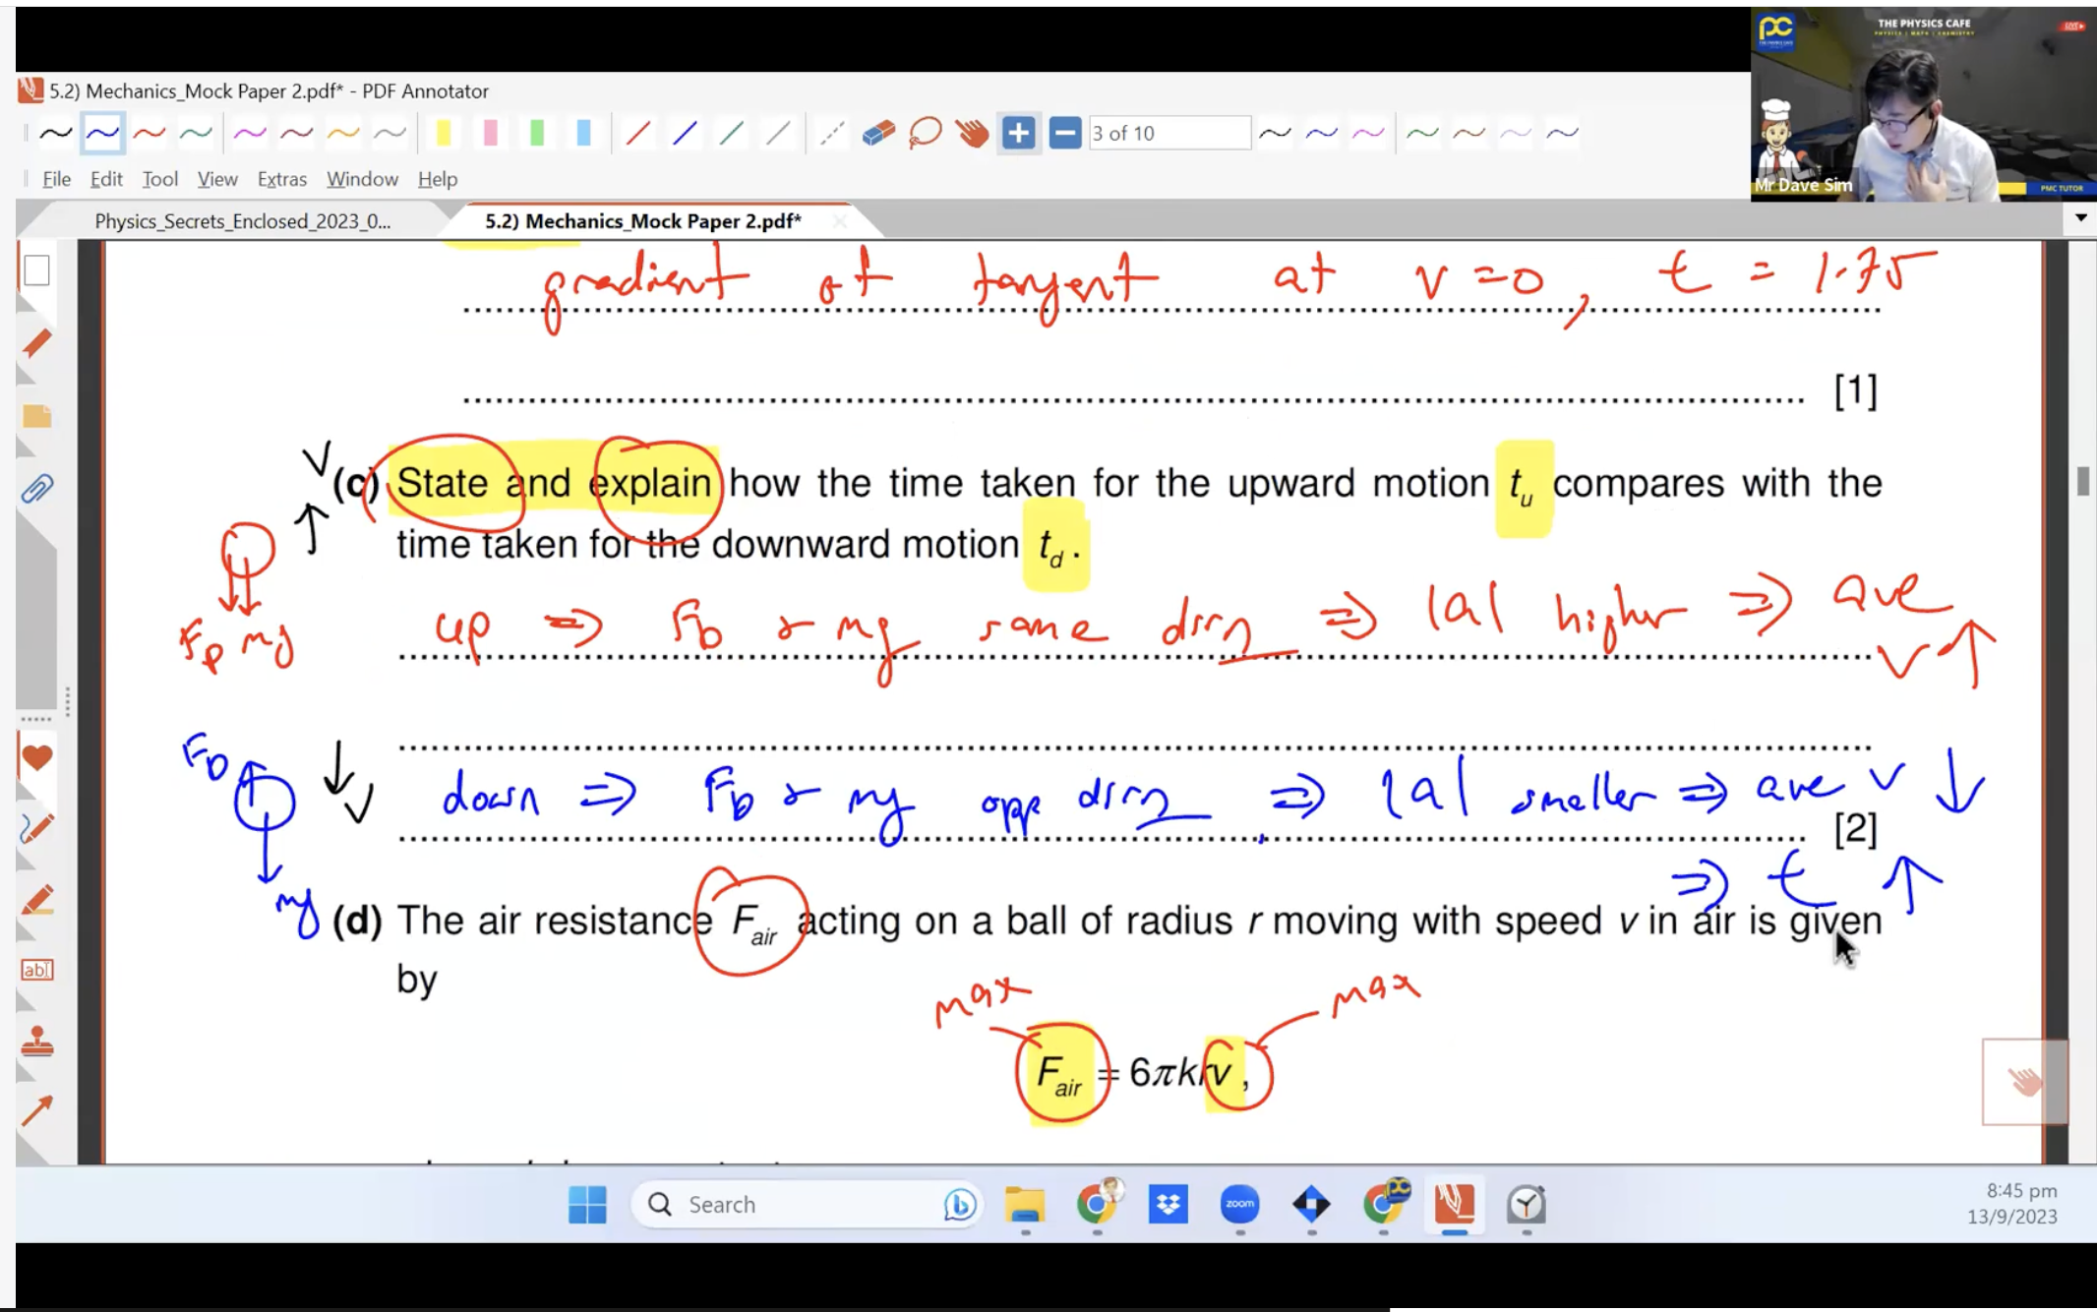
Task: Open the favorites heart sidebar tool
Action: pyautogui.click(x=36, y=757)
